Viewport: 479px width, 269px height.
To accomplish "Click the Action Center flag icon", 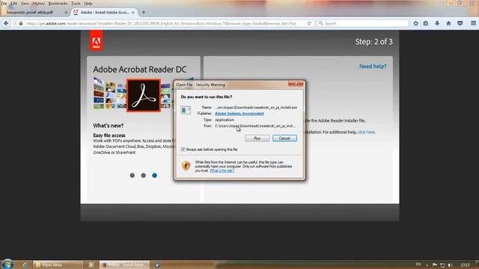I will pyautogui.click(x=435, y=265).
